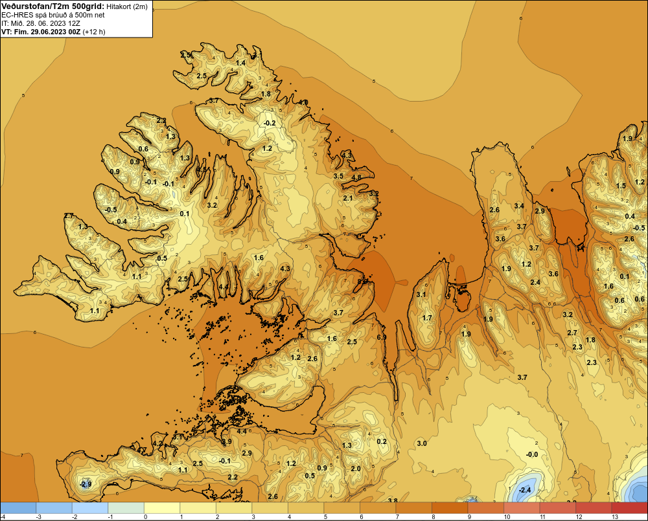Viewport: 648px width, 521px height.
Task: Click the '3.0' temperature value
Action: pos(422,443)
